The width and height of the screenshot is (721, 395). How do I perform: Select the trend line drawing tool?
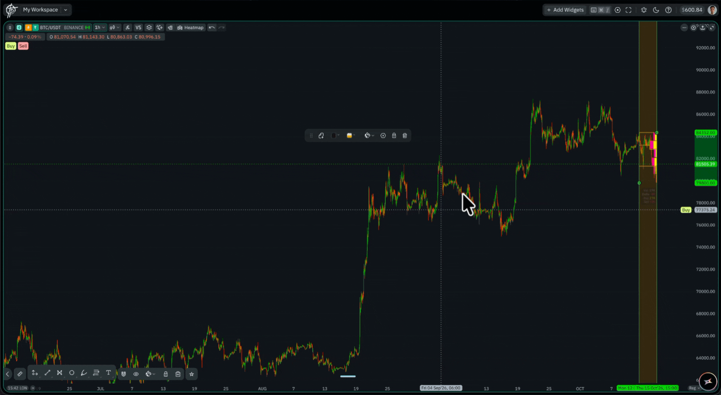[x=47, y=373]
